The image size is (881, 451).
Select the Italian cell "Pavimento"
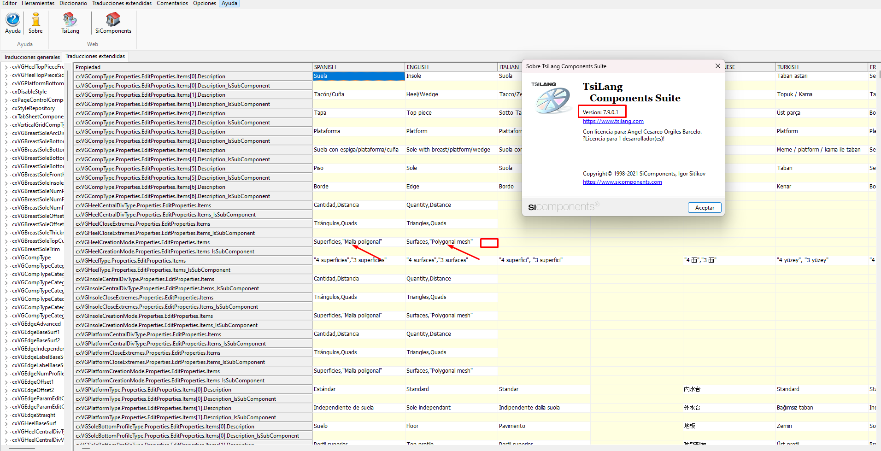coord(544,426)
